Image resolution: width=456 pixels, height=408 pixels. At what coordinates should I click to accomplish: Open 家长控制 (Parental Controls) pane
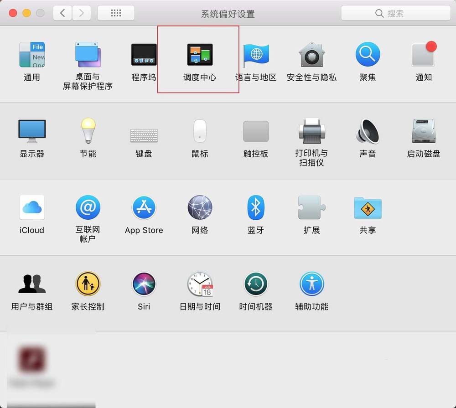(88, 284)
